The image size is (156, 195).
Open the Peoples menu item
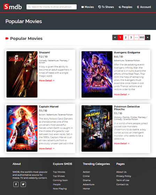tap(125, 7)
